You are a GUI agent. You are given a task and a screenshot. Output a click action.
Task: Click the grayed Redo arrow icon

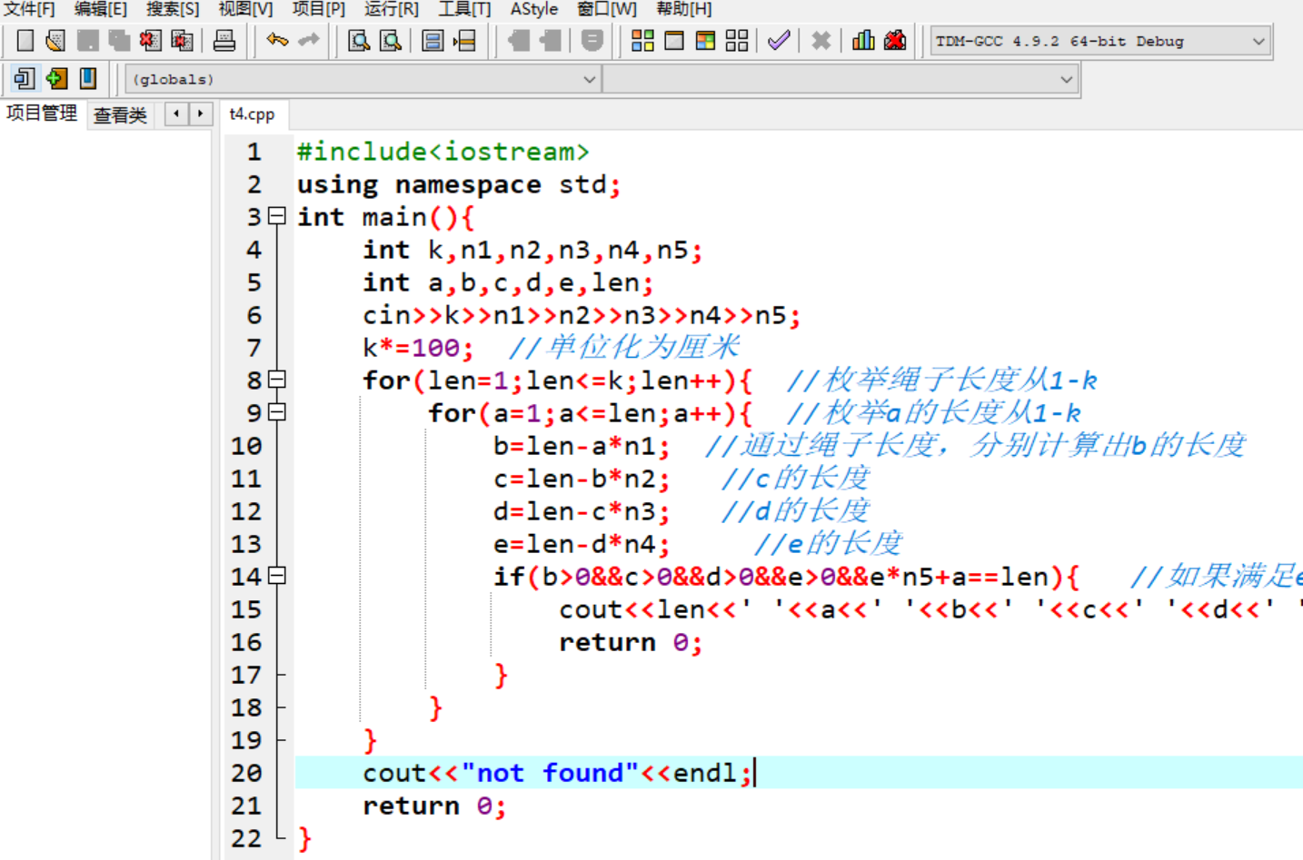click(x=309, y=41)
